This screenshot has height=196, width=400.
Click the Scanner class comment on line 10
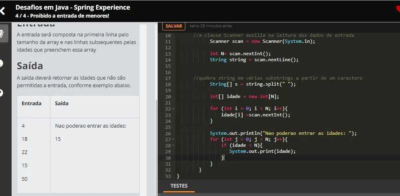click(x=274, y=35)
